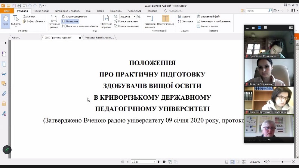Zoom in with ribbon magnifier plus

pyautogui.click(x=139, y=16)
